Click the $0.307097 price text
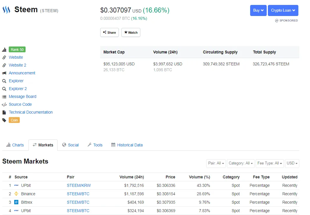 coord(115,10)
